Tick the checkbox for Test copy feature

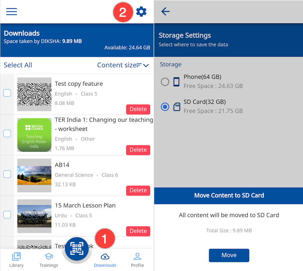(x=7, y=93)
